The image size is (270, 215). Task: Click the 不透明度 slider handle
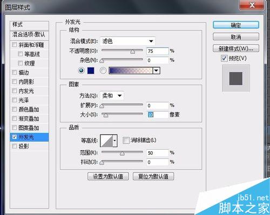[x=133, y=52]
